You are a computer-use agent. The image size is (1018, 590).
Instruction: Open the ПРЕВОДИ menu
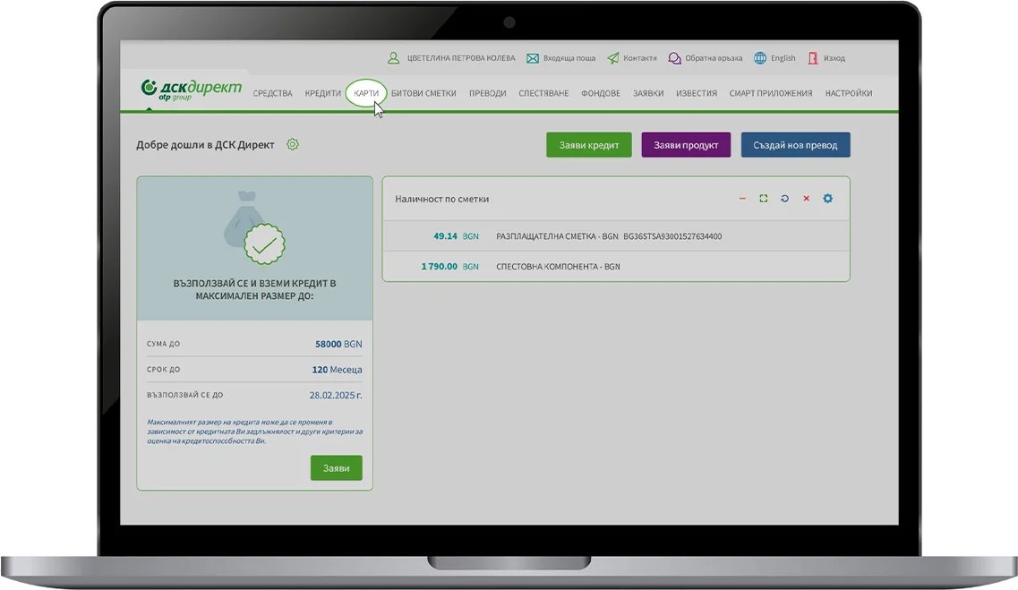(488, 93)
